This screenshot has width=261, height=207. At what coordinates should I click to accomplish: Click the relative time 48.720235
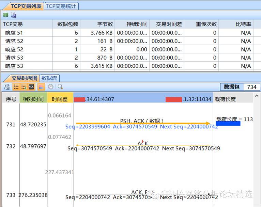(33, 124)
